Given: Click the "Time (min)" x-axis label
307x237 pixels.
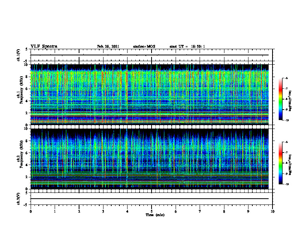Looking at the screenshot, I should click(x=155, y=215).
